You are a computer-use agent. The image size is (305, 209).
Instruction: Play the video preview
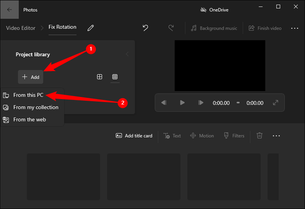click(182, 102)
